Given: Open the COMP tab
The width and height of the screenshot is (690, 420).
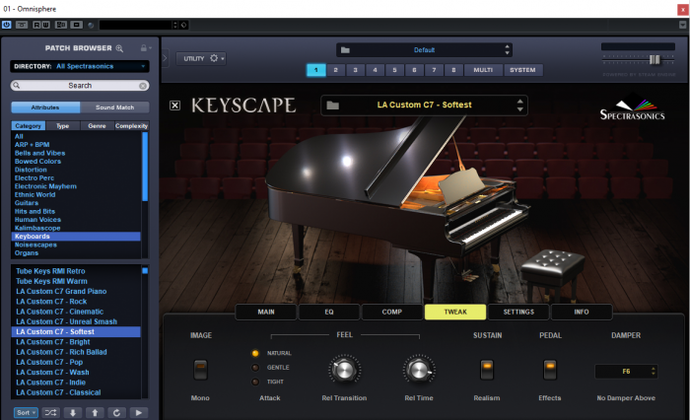Looking at the screenshot, I should (x=392, y=312).
